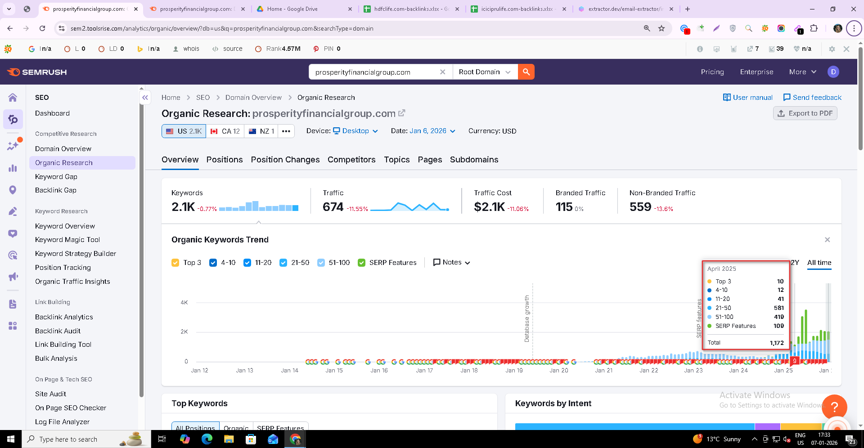Open File Explorer in taskbar
864x448 pixels.
point(229,439)
